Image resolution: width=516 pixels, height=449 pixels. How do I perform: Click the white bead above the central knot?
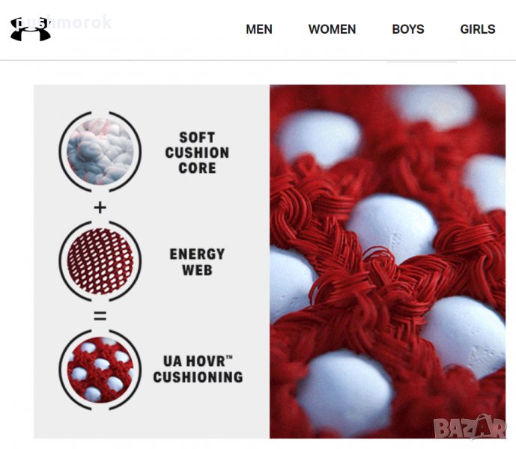(392, 224)
